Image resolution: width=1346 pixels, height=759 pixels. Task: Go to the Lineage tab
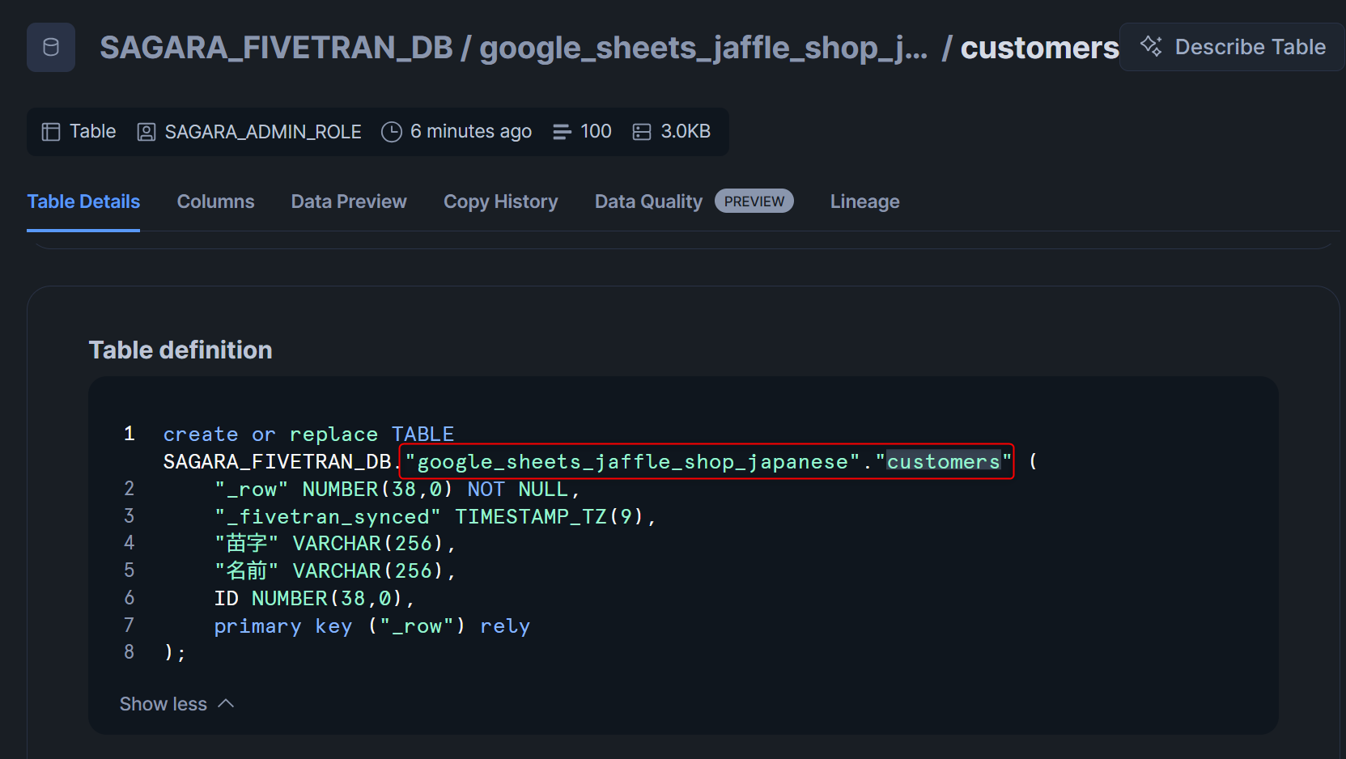(864, 201)
